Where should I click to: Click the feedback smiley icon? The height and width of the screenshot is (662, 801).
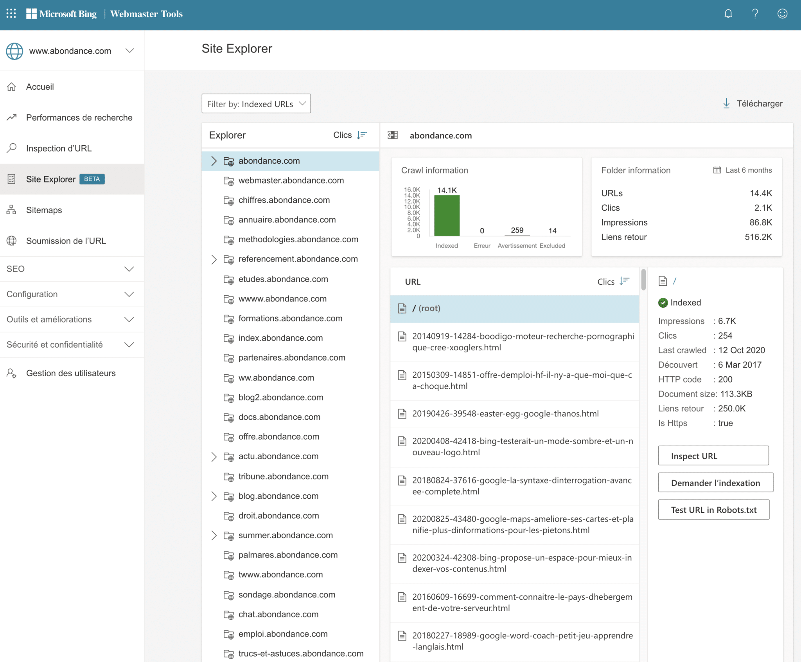tap(782, 14)
